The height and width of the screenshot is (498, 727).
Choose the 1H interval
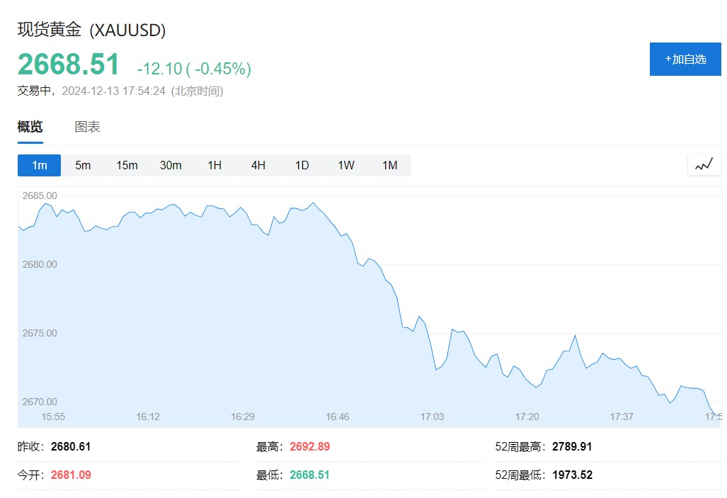[214, 165]
